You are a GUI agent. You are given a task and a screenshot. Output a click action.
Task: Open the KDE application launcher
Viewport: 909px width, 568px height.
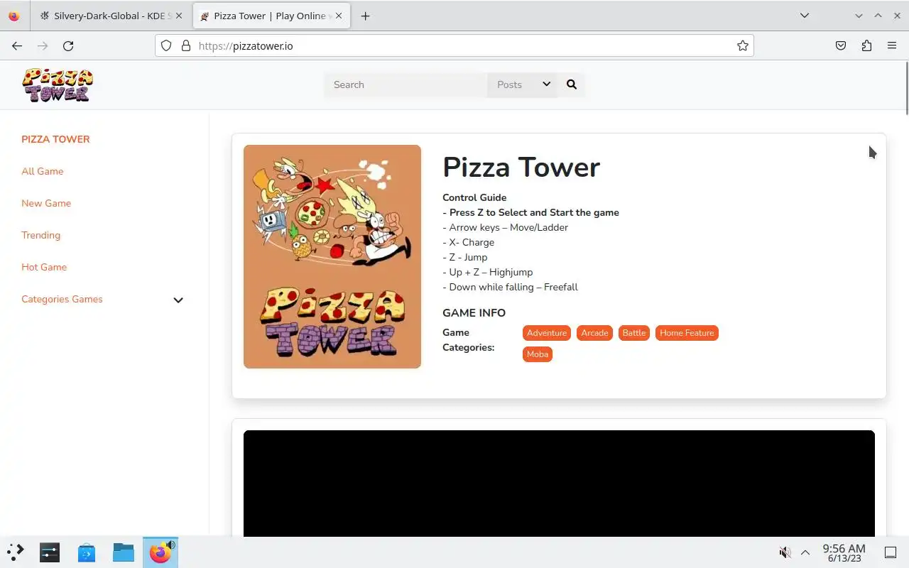click(x=15, y=552)
